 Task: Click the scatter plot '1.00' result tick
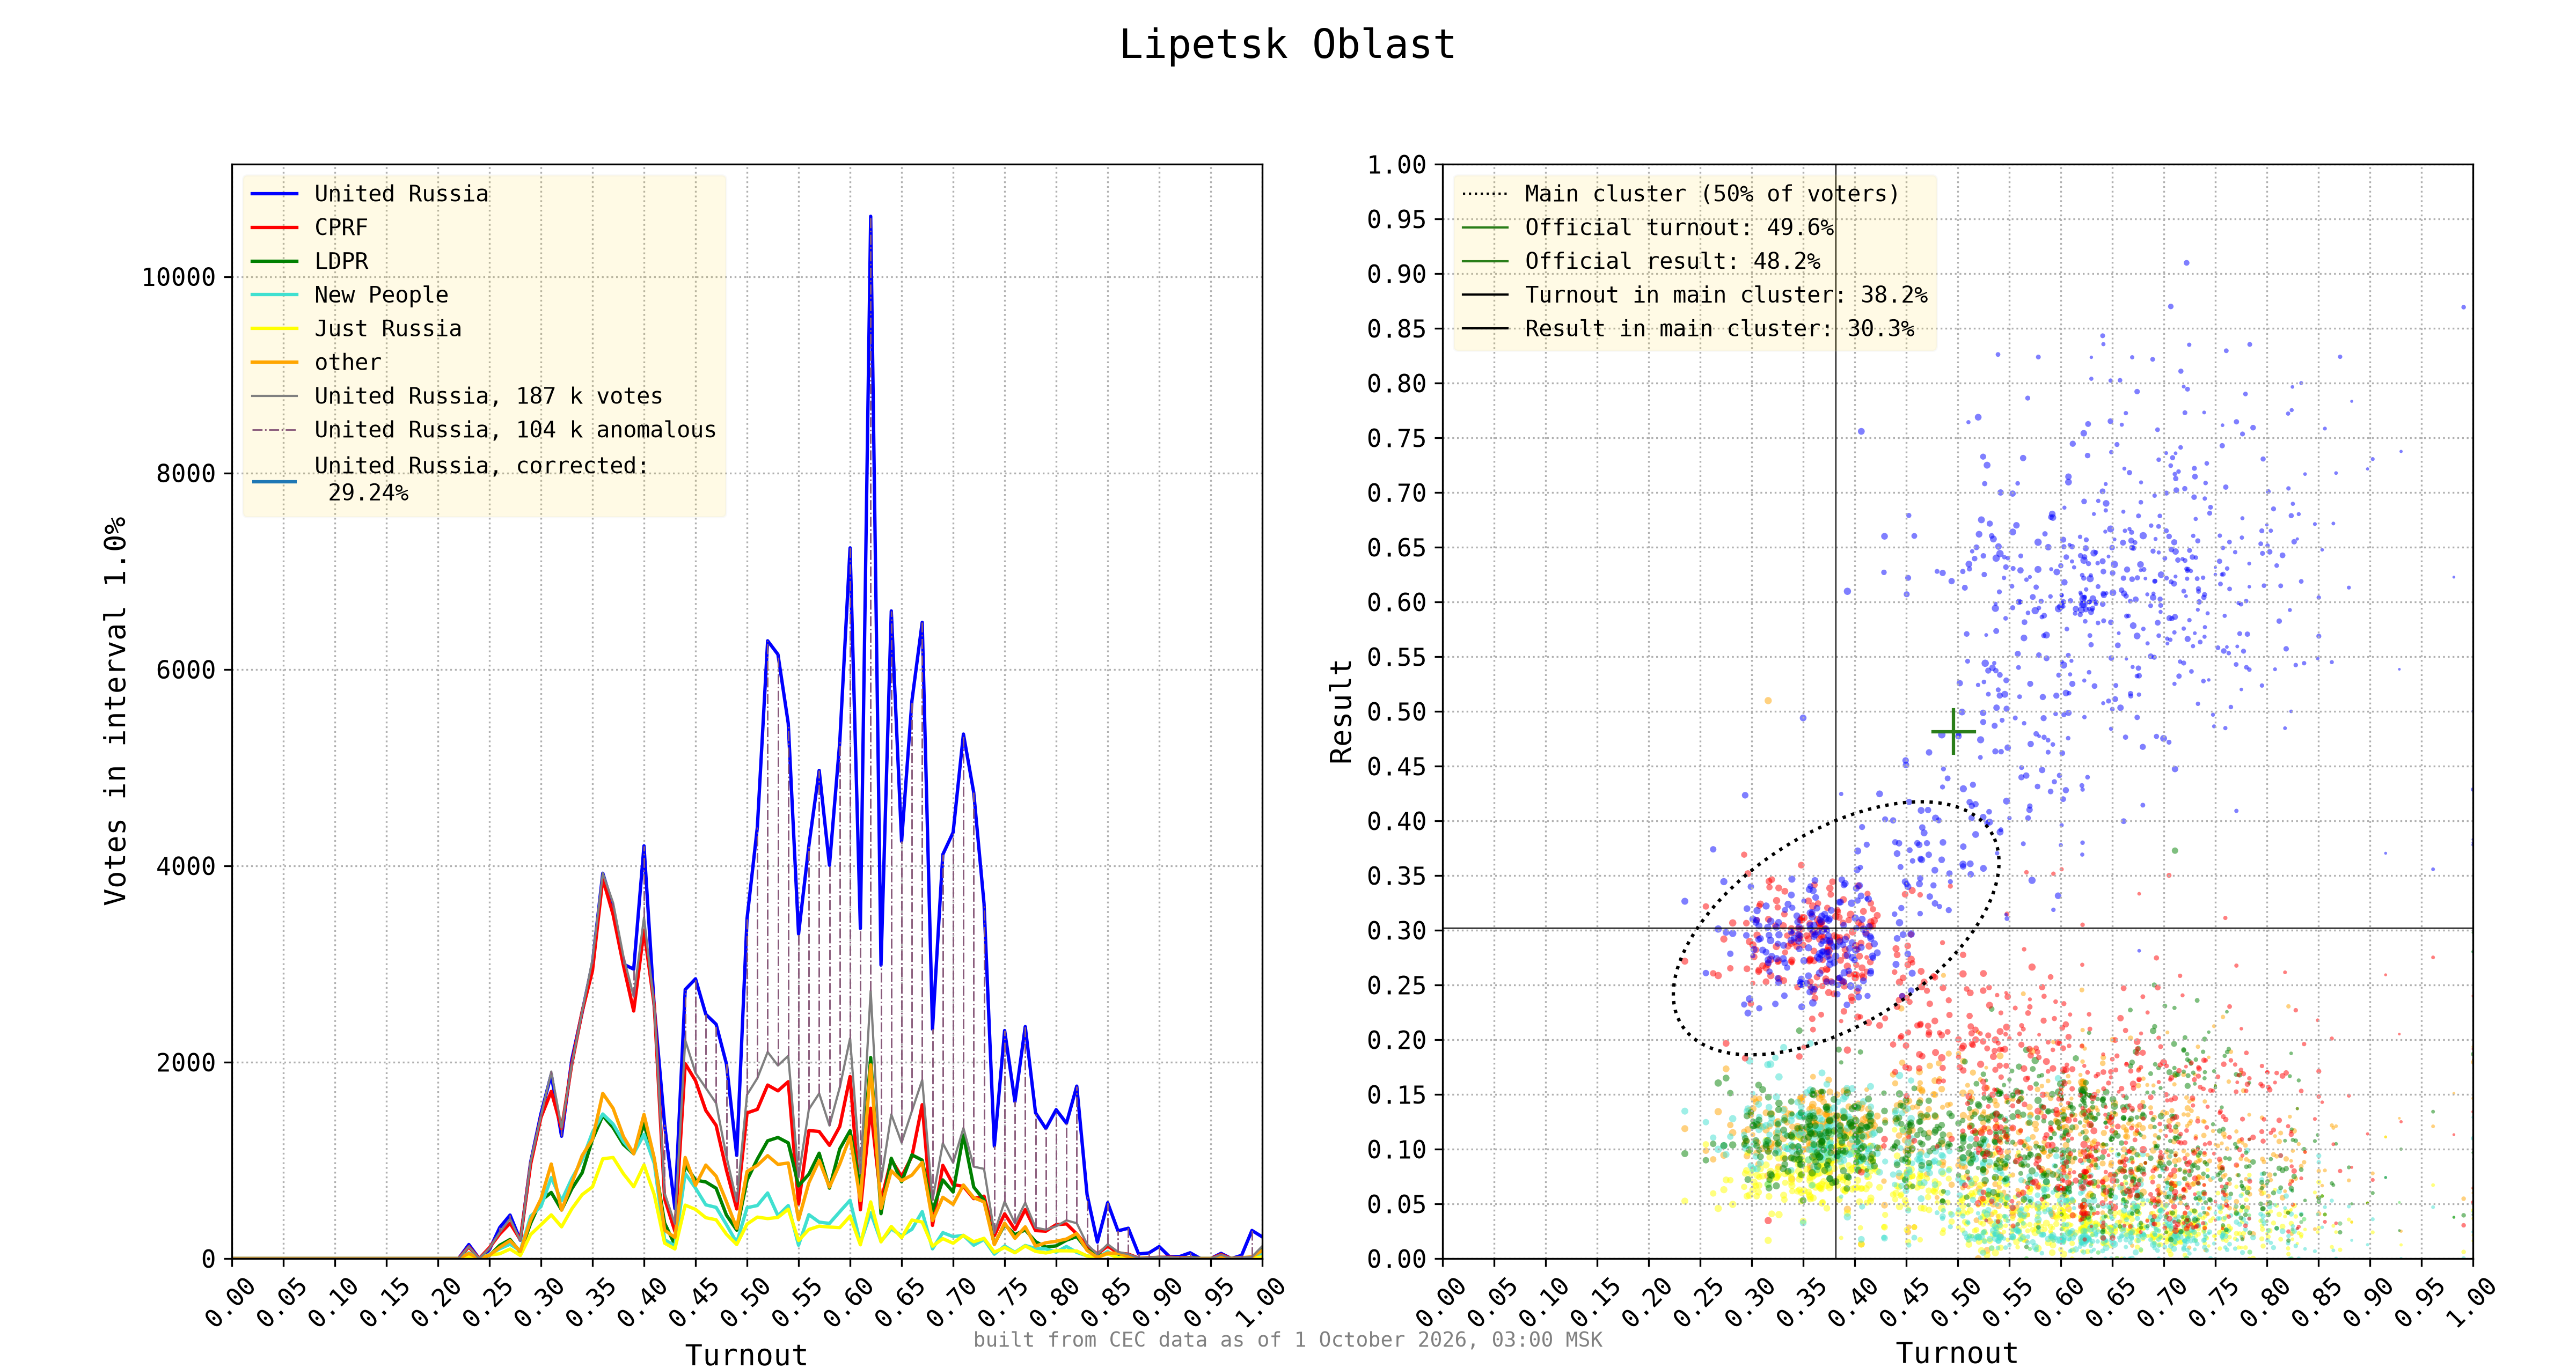1396,165
